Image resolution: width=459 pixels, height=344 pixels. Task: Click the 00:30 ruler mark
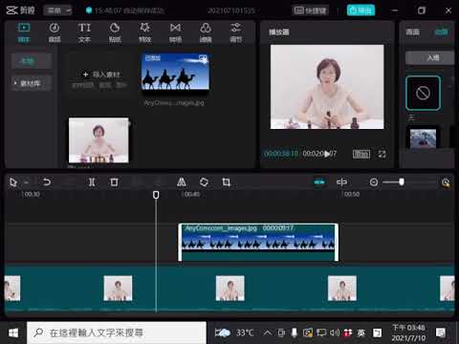coord(31,194)
